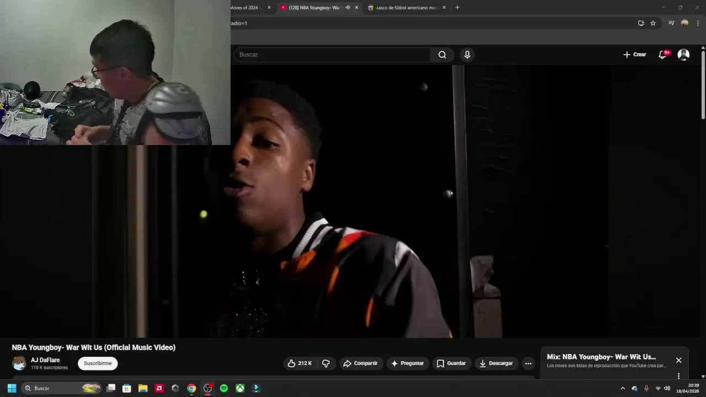Image resolution: width=706 pixels, height=397 pixels.
Task: Open Task View on the taskbar
Action: coord(111,388)
